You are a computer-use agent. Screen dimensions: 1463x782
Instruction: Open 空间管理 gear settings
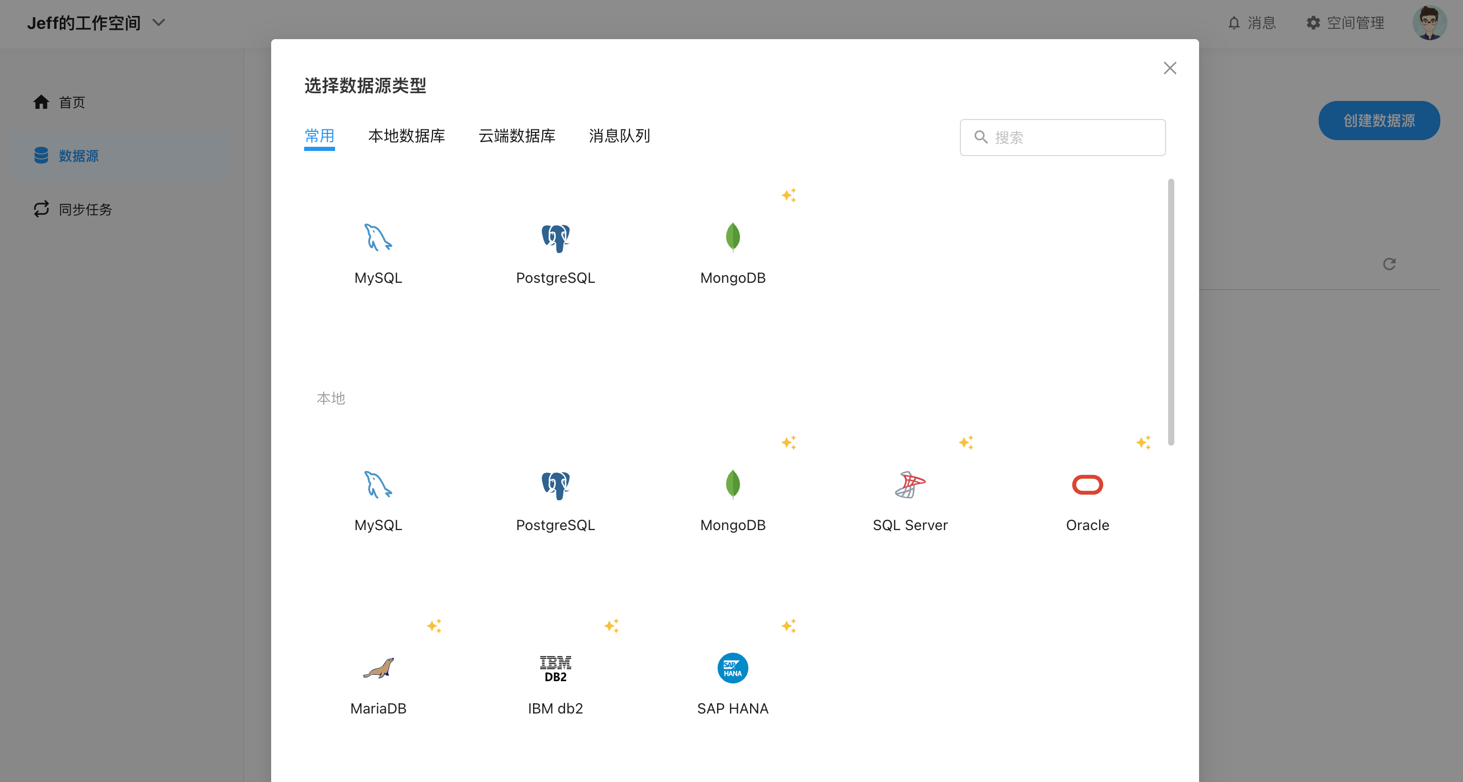tap(1345, 23)
